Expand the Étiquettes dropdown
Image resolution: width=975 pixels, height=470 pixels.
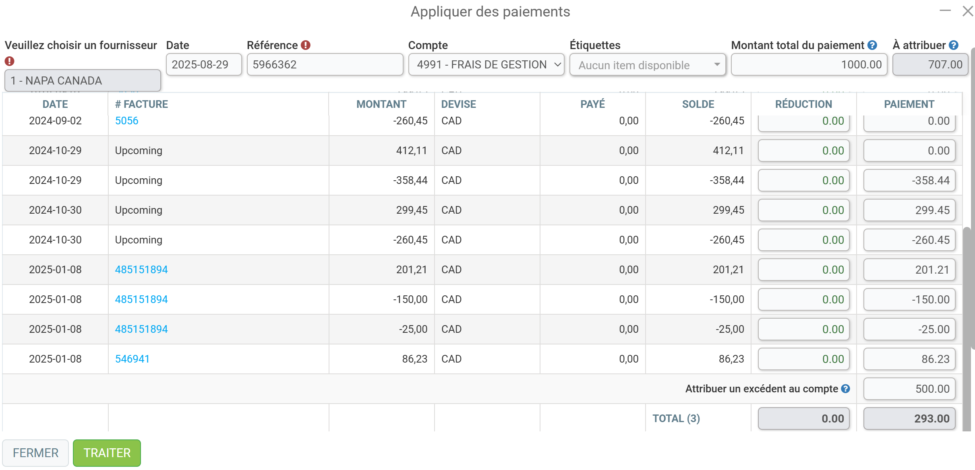pos(648,65)
